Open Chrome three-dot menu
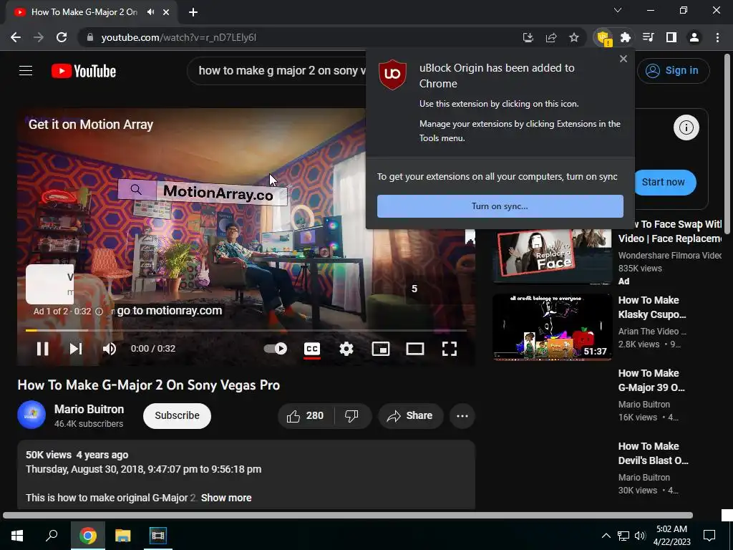This screenshot has width=733, height=550. [717, 37]
